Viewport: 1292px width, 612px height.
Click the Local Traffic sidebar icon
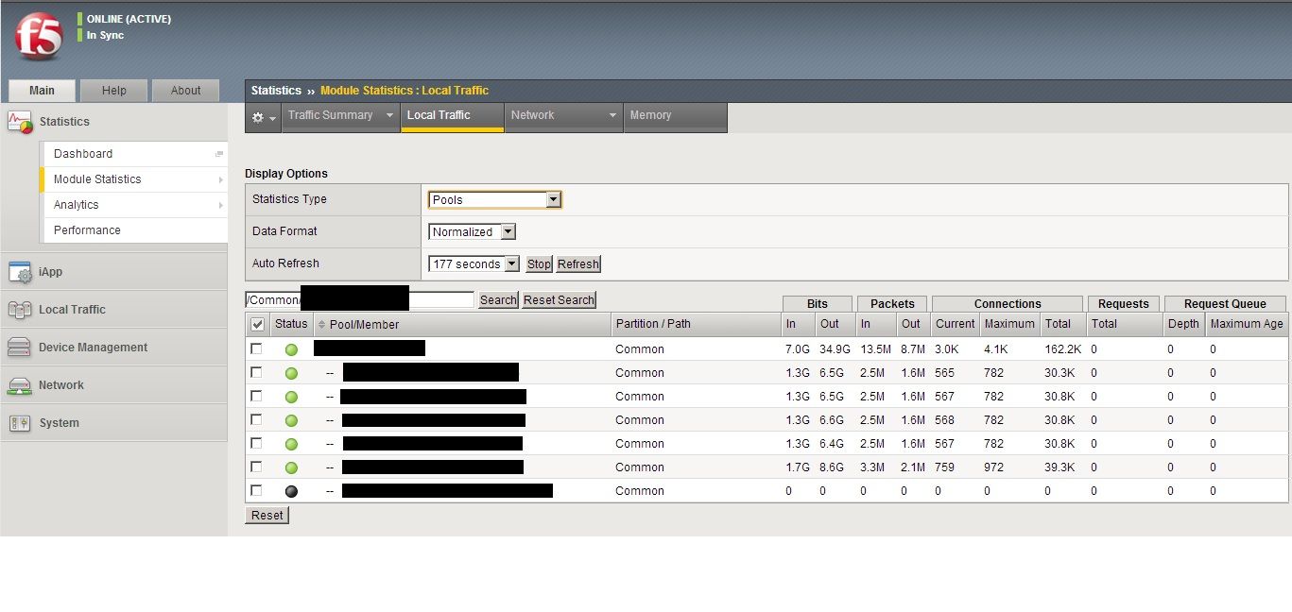(x=20, y=310)
